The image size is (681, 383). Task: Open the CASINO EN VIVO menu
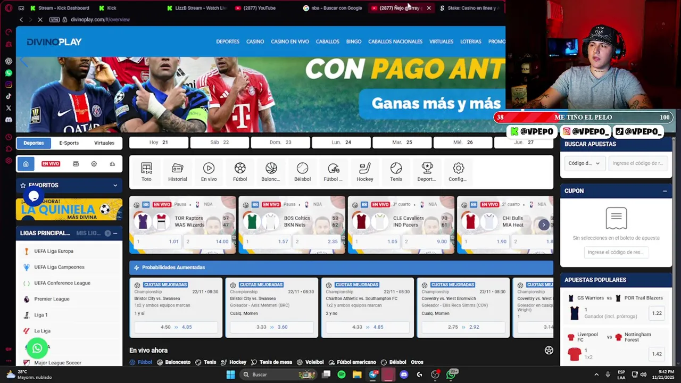coord(290,41)
